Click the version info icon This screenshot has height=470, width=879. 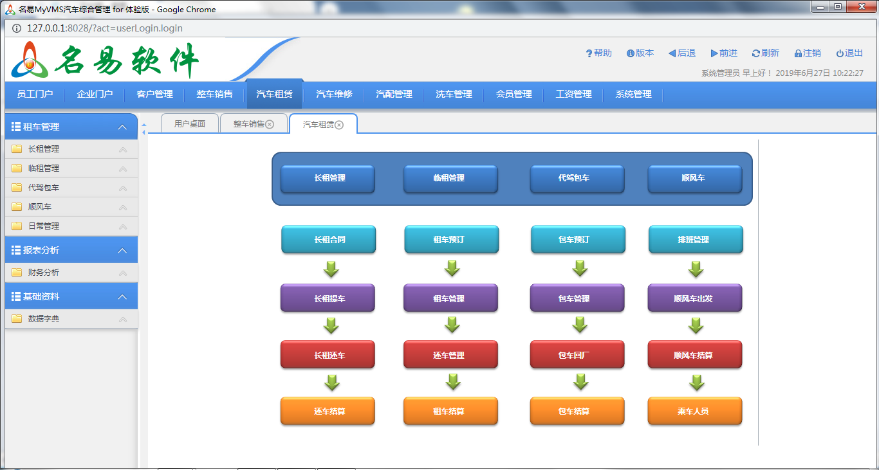coord(631,53)
